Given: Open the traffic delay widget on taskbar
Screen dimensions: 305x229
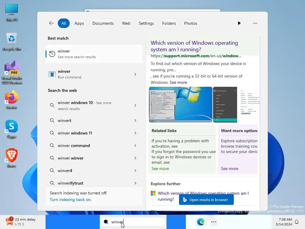Looking at the screenshot, I should (x=21, y=222).
